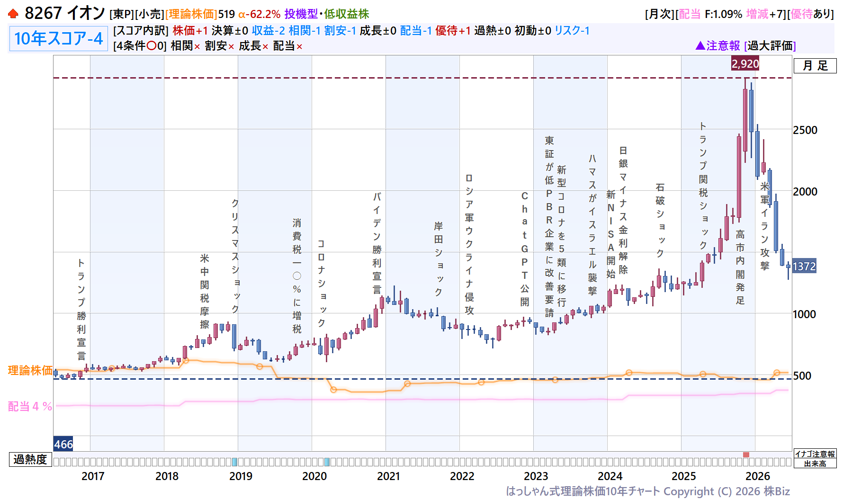Click the red up-arrow icon beside 8267
843x499 pixels.
click(x=13, y=14)
